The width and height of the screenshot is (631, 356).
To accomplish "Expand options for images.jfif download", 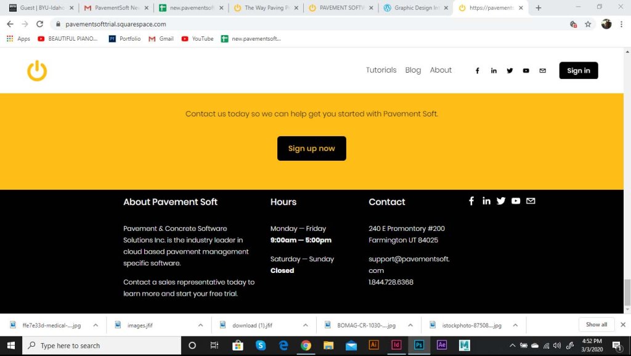I will click(x=201, y=325).
